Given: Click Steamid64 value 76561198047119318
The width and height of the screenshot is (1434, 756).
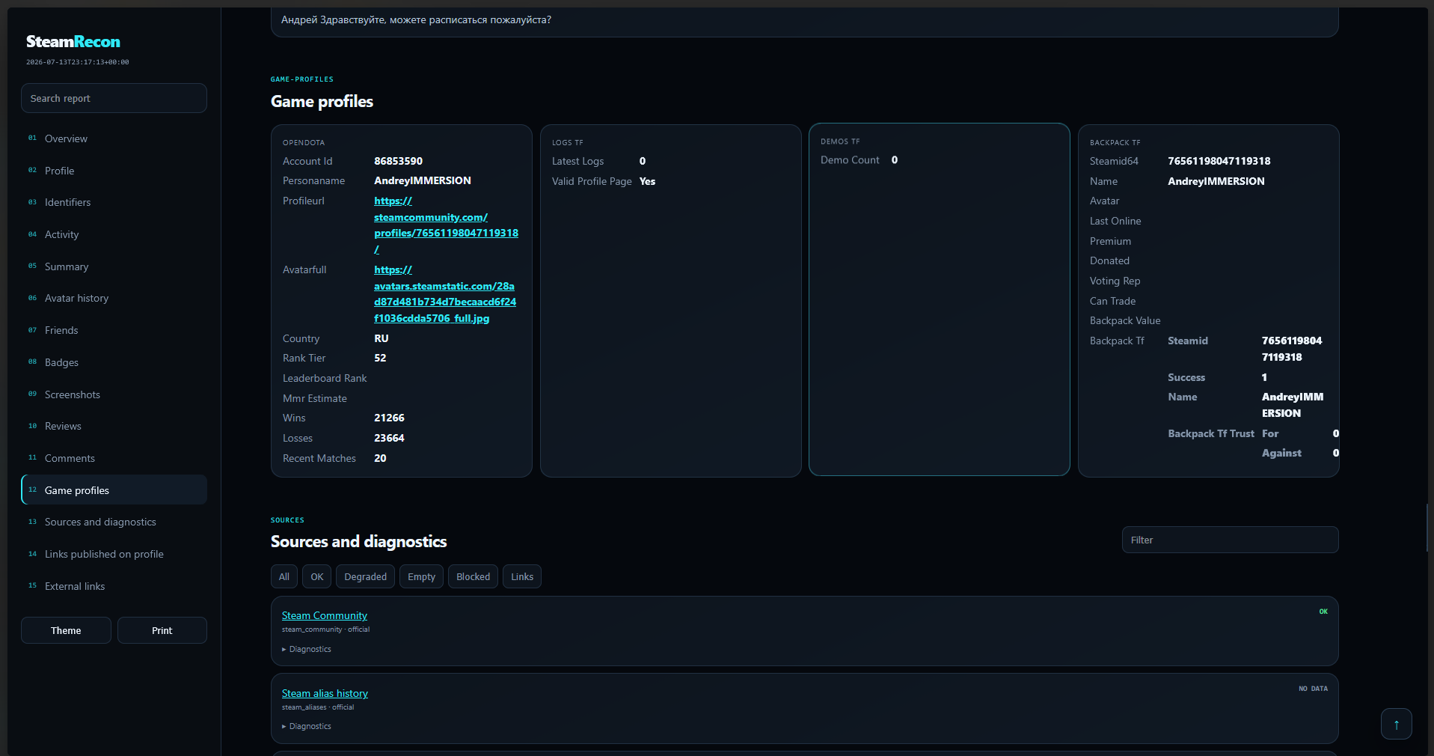Looking at the screenshot, I should tap(1219, 161).
